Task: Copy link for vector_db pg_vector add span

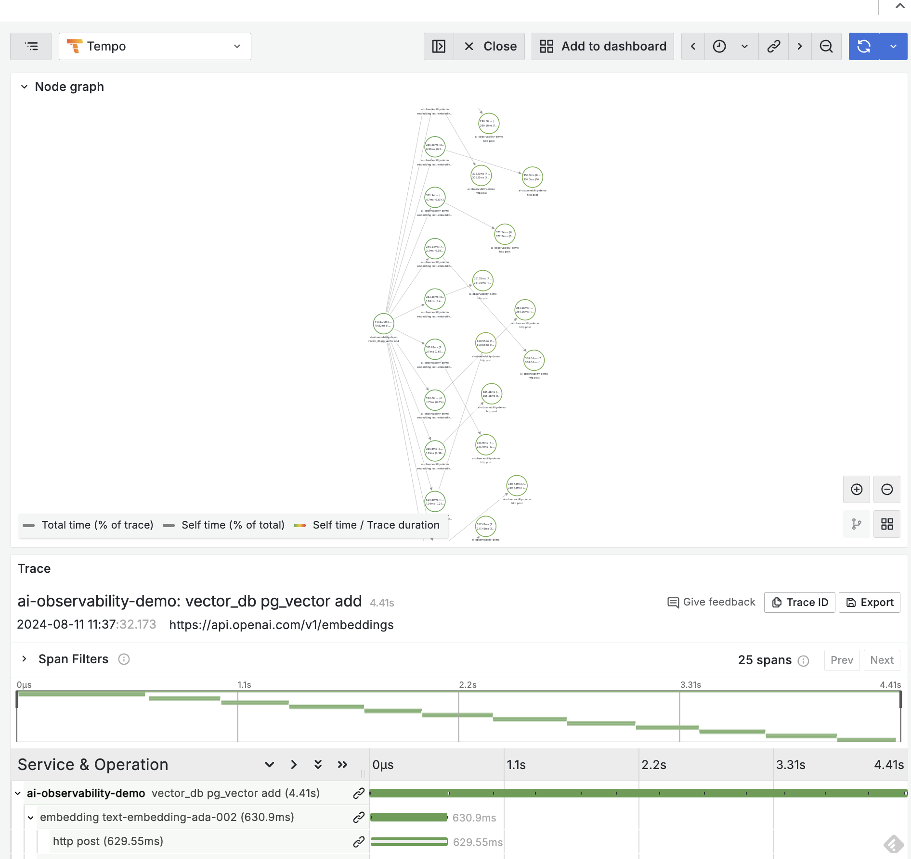Action: pos(359,793)
